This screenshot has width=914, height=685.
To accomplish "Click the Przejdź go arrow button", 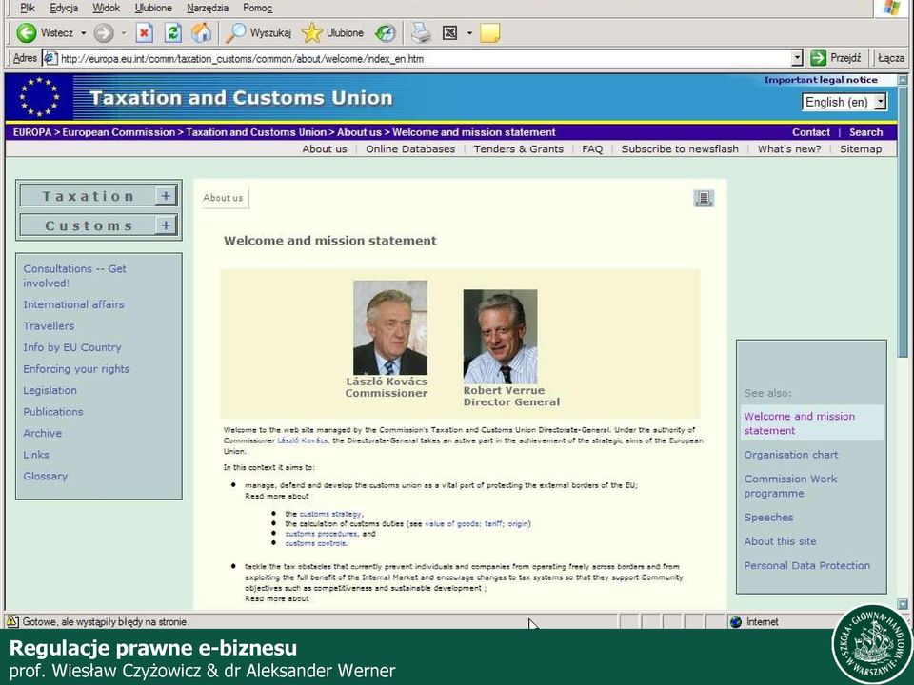I will [x=836, y=58].
